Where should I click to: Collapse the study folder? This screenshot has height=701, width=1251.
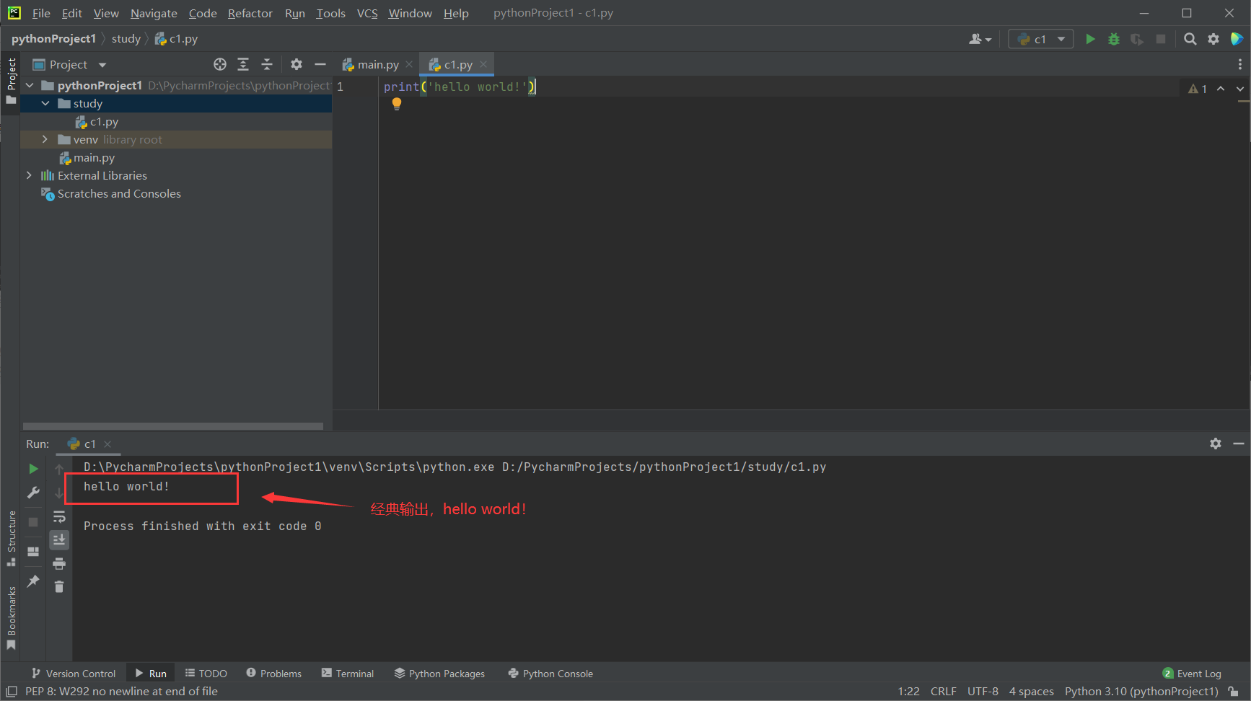pos(45,103)
